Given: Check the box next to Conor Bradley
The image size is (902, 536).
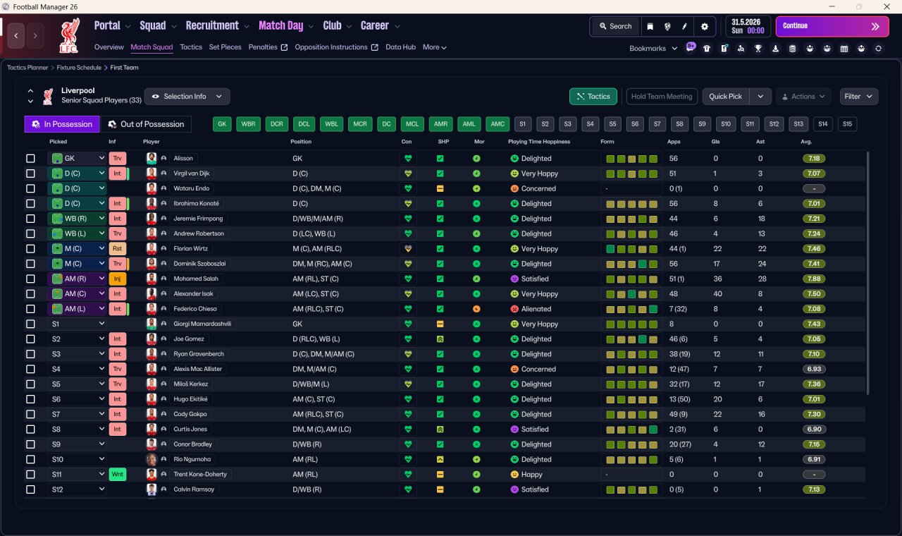Looking at the screenshot, I should [30, 444].
